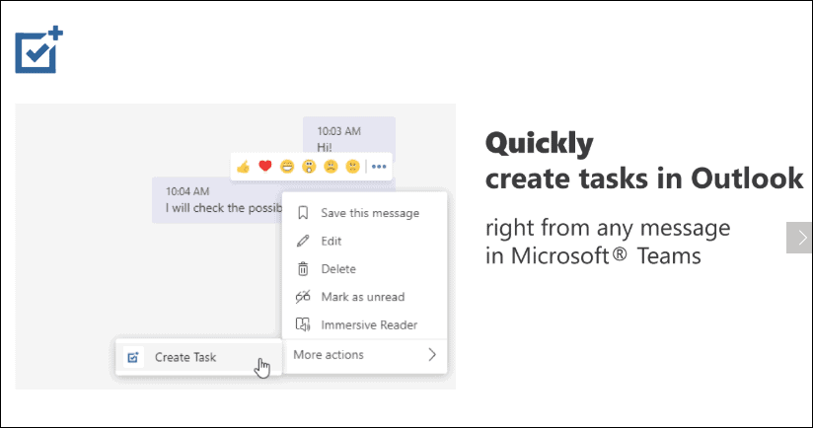
Task: Advance to the next slide arrow
Action: point(799,238)
